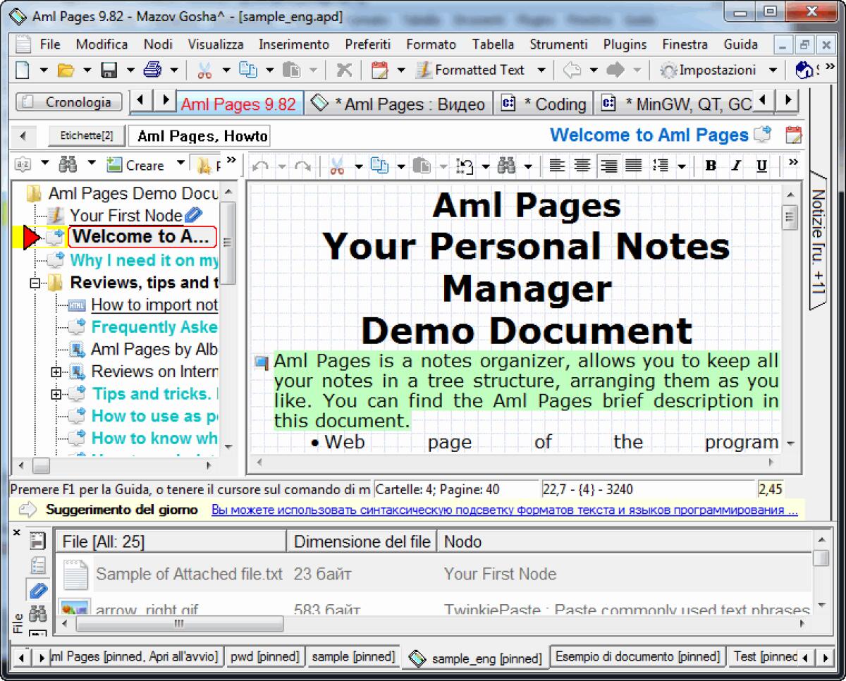Open the red calendar icon near Welcome header

[793, 135]
